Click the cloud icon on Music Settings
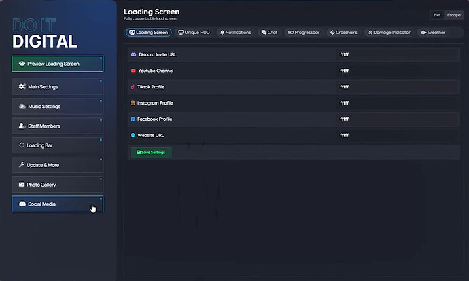The image size is (469, 281). 22,106
